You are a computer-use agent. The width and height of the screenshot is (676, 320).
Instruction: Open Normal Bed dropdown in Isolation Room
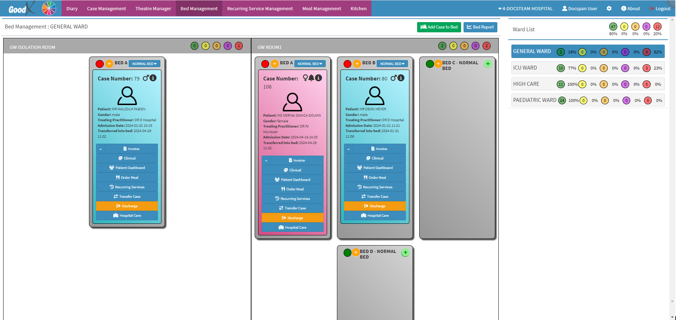coord(144,64)
